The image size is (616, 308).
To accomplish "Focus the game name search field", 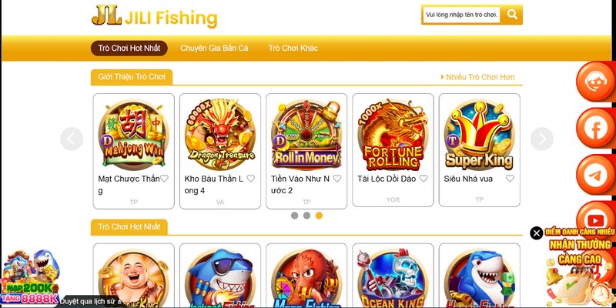I will coord(461,15).
